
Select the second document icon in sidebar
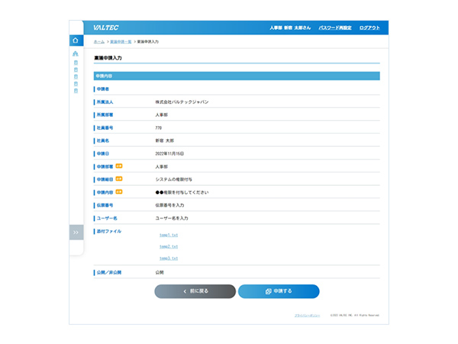[76, 70]
